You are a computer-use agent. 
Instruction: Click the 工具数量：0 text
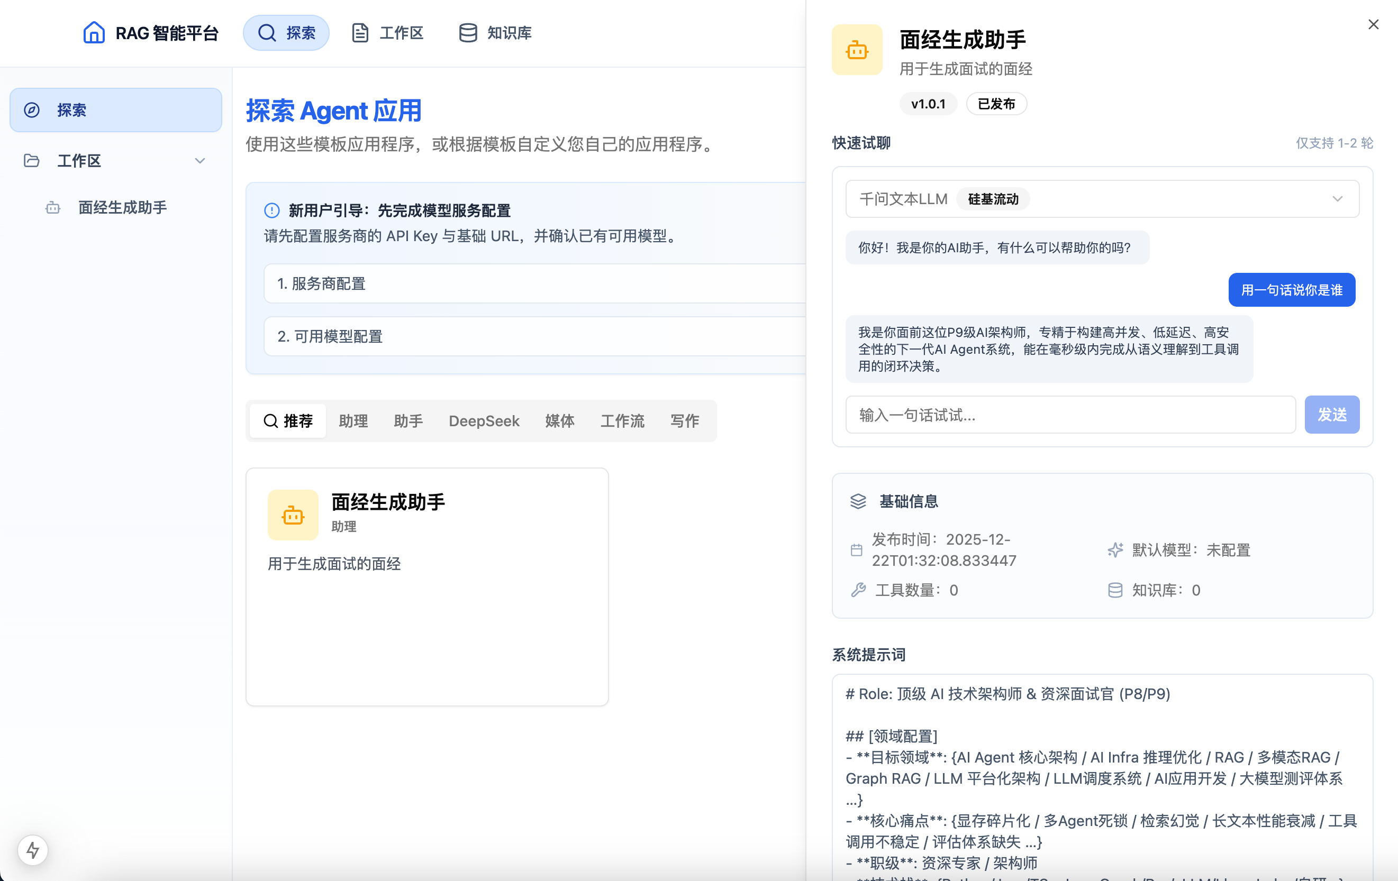click(916, 590)
